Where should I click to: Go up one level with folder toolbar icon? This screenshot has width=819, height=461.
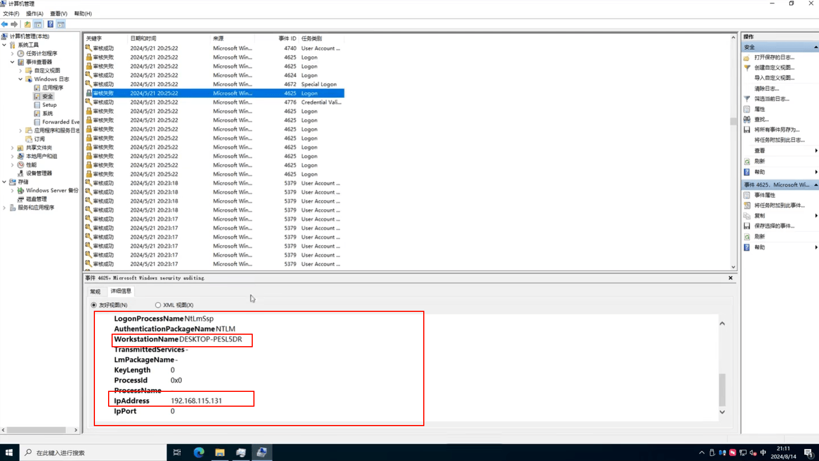click(27, 25)
